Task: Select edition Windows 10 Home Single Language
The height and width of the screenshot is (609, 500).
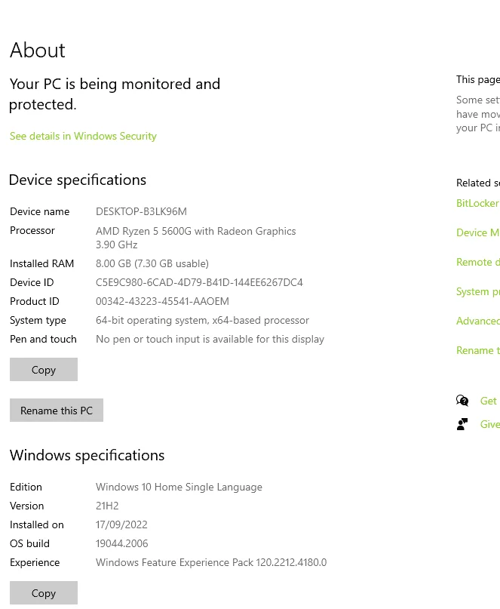Action: point(179,487)
